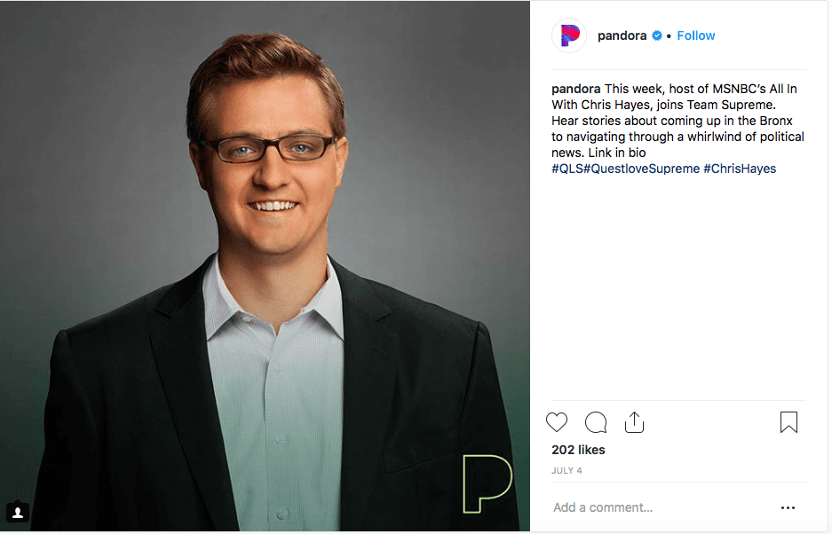The height and width of the screenshot is (534, 832).
Task: View the 202 likes list
Action: (578, 450)
